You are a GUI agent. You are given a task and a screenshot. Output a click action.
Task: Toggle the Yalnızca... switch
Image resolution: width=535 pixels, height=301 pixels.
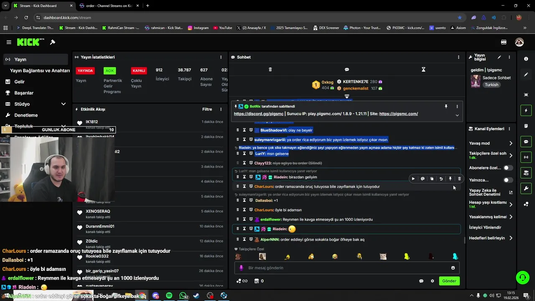tap(508, 180)
